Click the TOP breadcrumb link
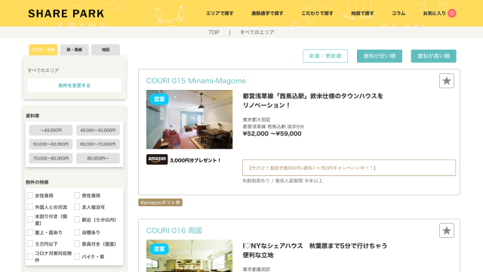Image resolution: width=483 pixels, height=272 pixels. (x=214, y=32)
